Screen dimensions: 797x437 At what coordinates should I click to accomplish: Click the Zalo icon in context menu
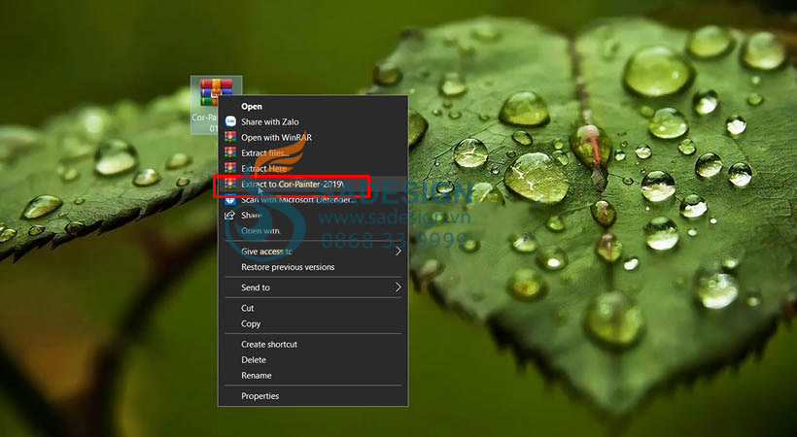coord(230,121)
